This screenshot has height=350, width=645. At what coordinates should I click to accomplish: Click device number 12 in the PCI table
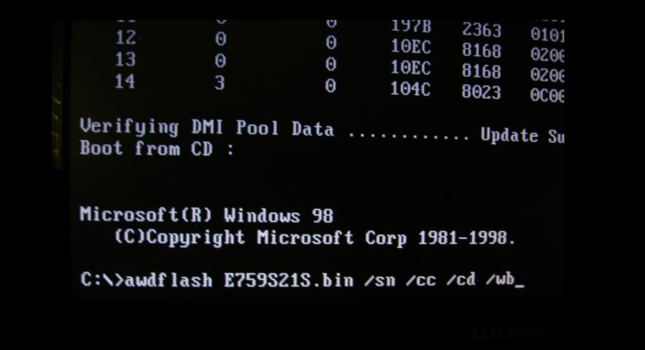[126, 38]
